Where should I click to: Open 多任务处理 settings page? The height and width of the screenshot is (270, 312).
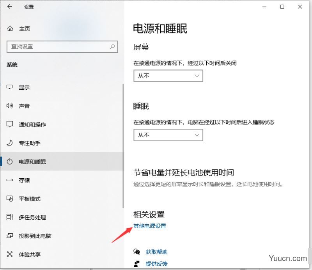click(x=62, y=217)
